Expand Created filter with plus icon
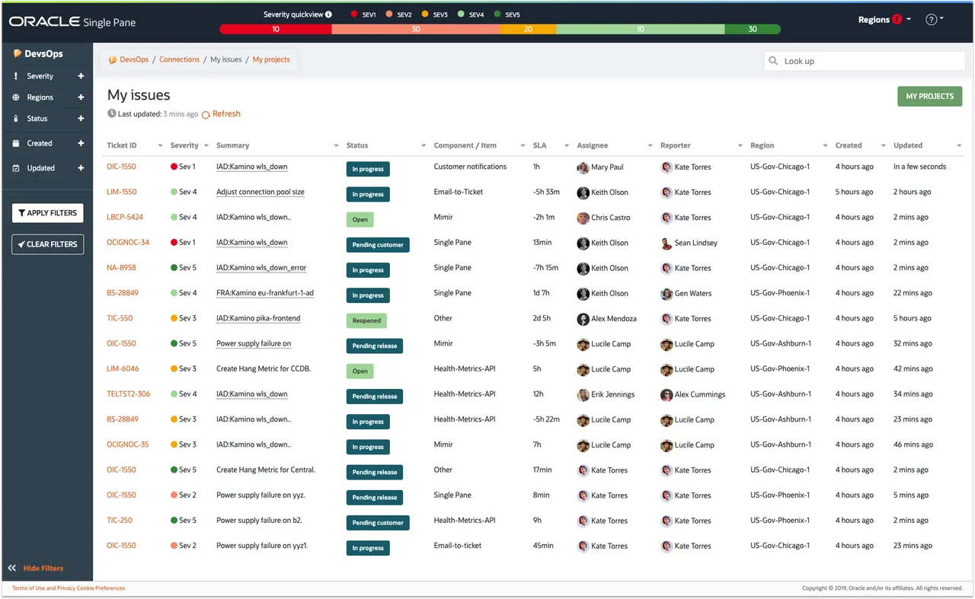 [x=81, y=143]
